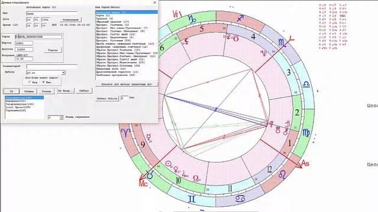Click house number 12 on the wheel

click(x=269, y=170)
